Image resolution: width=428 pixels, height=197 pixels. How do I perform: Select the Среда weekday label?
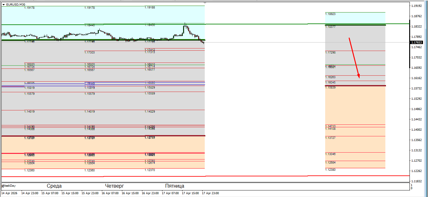54,186
